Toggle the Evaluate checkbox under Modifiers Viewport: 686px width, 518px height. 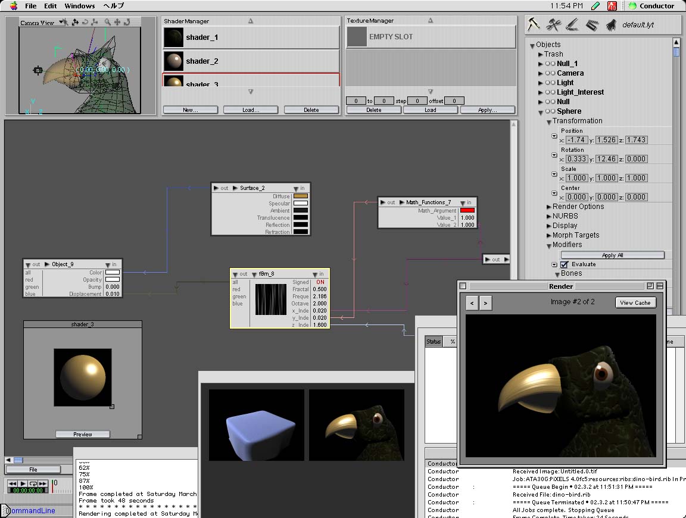tap(564, 264)
